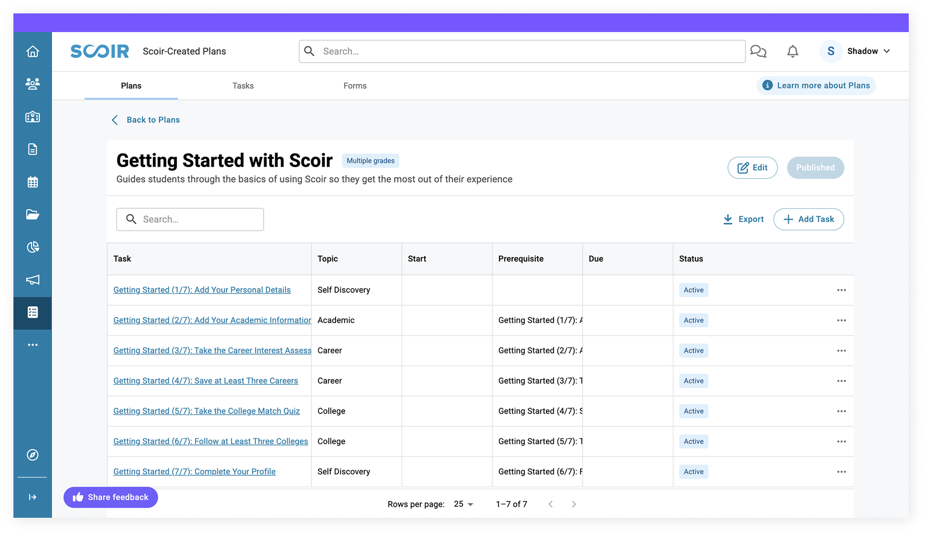Click the task list search field
Screen dimensions: 926x535
[190, 219]
